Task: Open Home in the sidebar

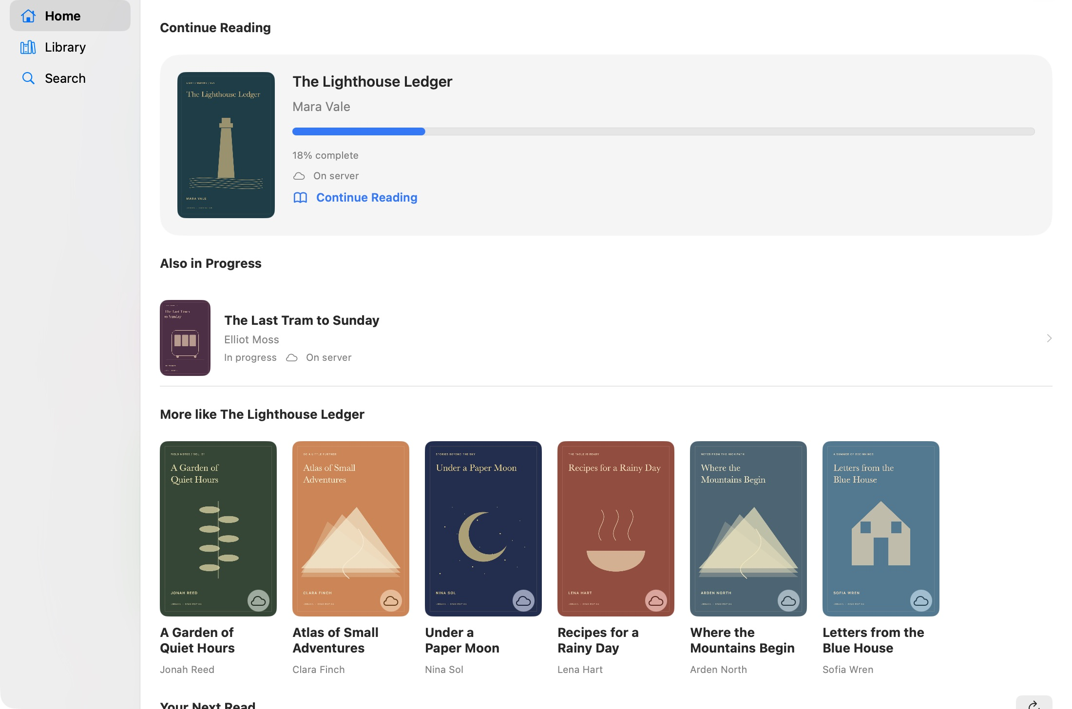Action: pos(70,16)
